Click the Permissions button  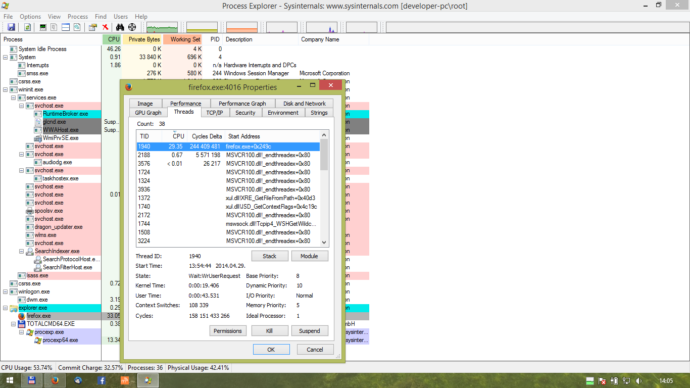[x=228, y=331]
